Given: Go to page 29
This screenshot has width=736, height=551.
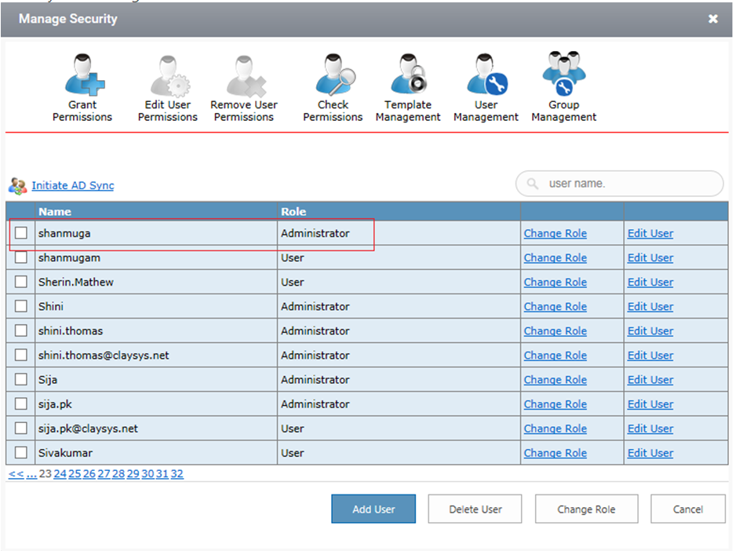Looking at the screenshot, I should 133,474.
